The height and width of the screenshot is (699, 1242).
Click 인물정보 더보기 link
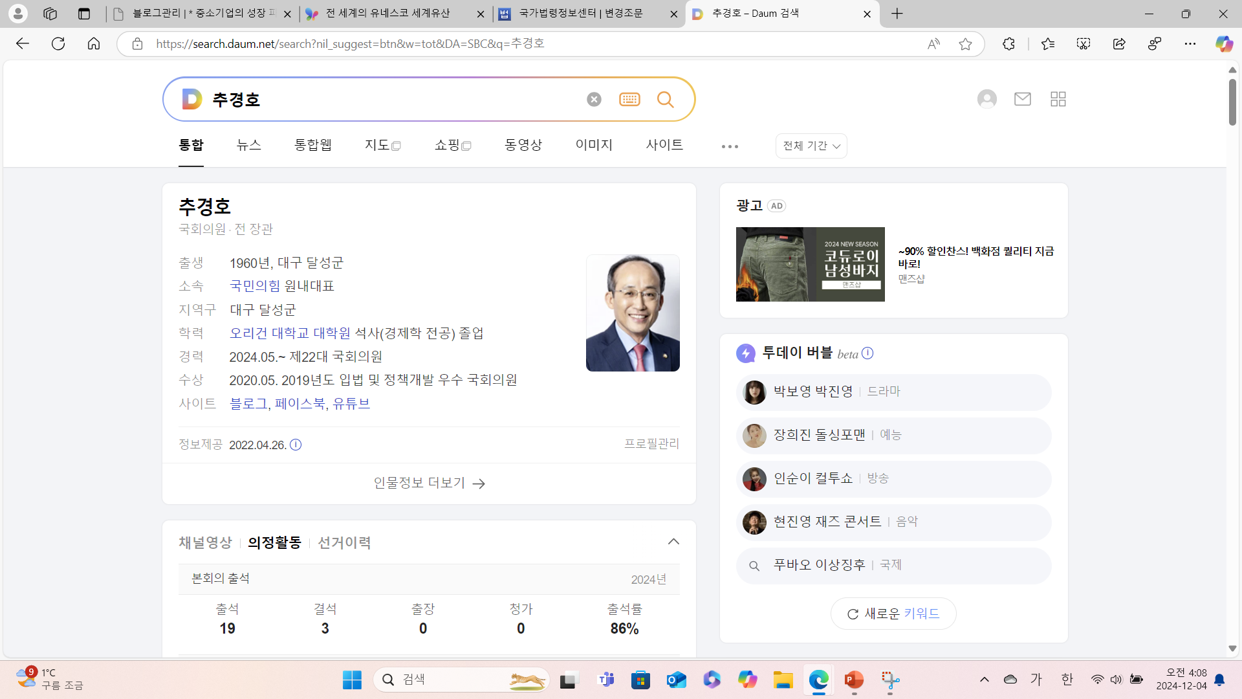(429, 483)
